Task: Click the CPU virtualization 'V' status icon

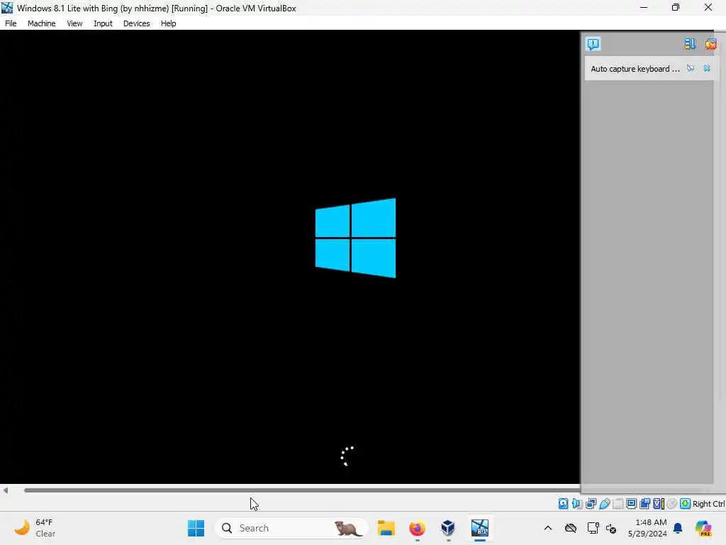Action: [x=658, y=504]
